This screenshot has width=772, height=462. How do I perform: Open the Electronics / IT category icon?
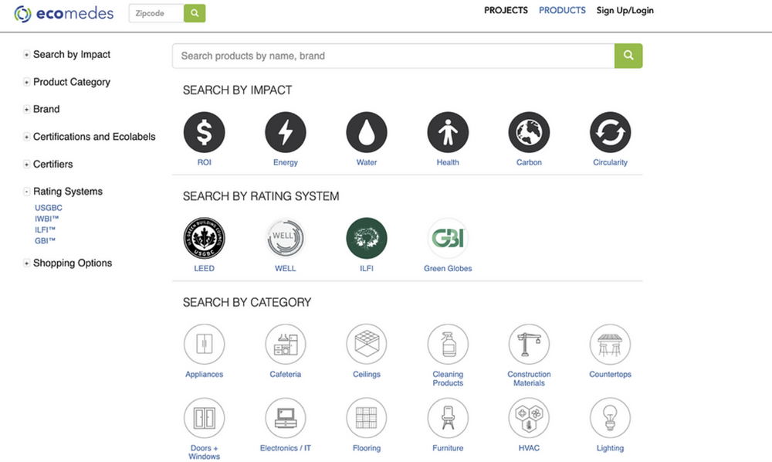click(x=285, y=418)
